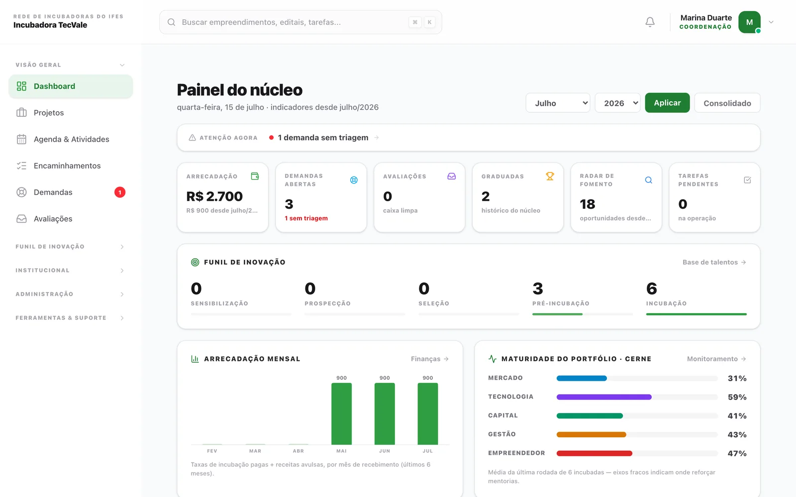The width and height of the screenshot is (796, 497).
Task: Expand the Funil de Inovação sidebar section
Action: [x=71, y=247]
